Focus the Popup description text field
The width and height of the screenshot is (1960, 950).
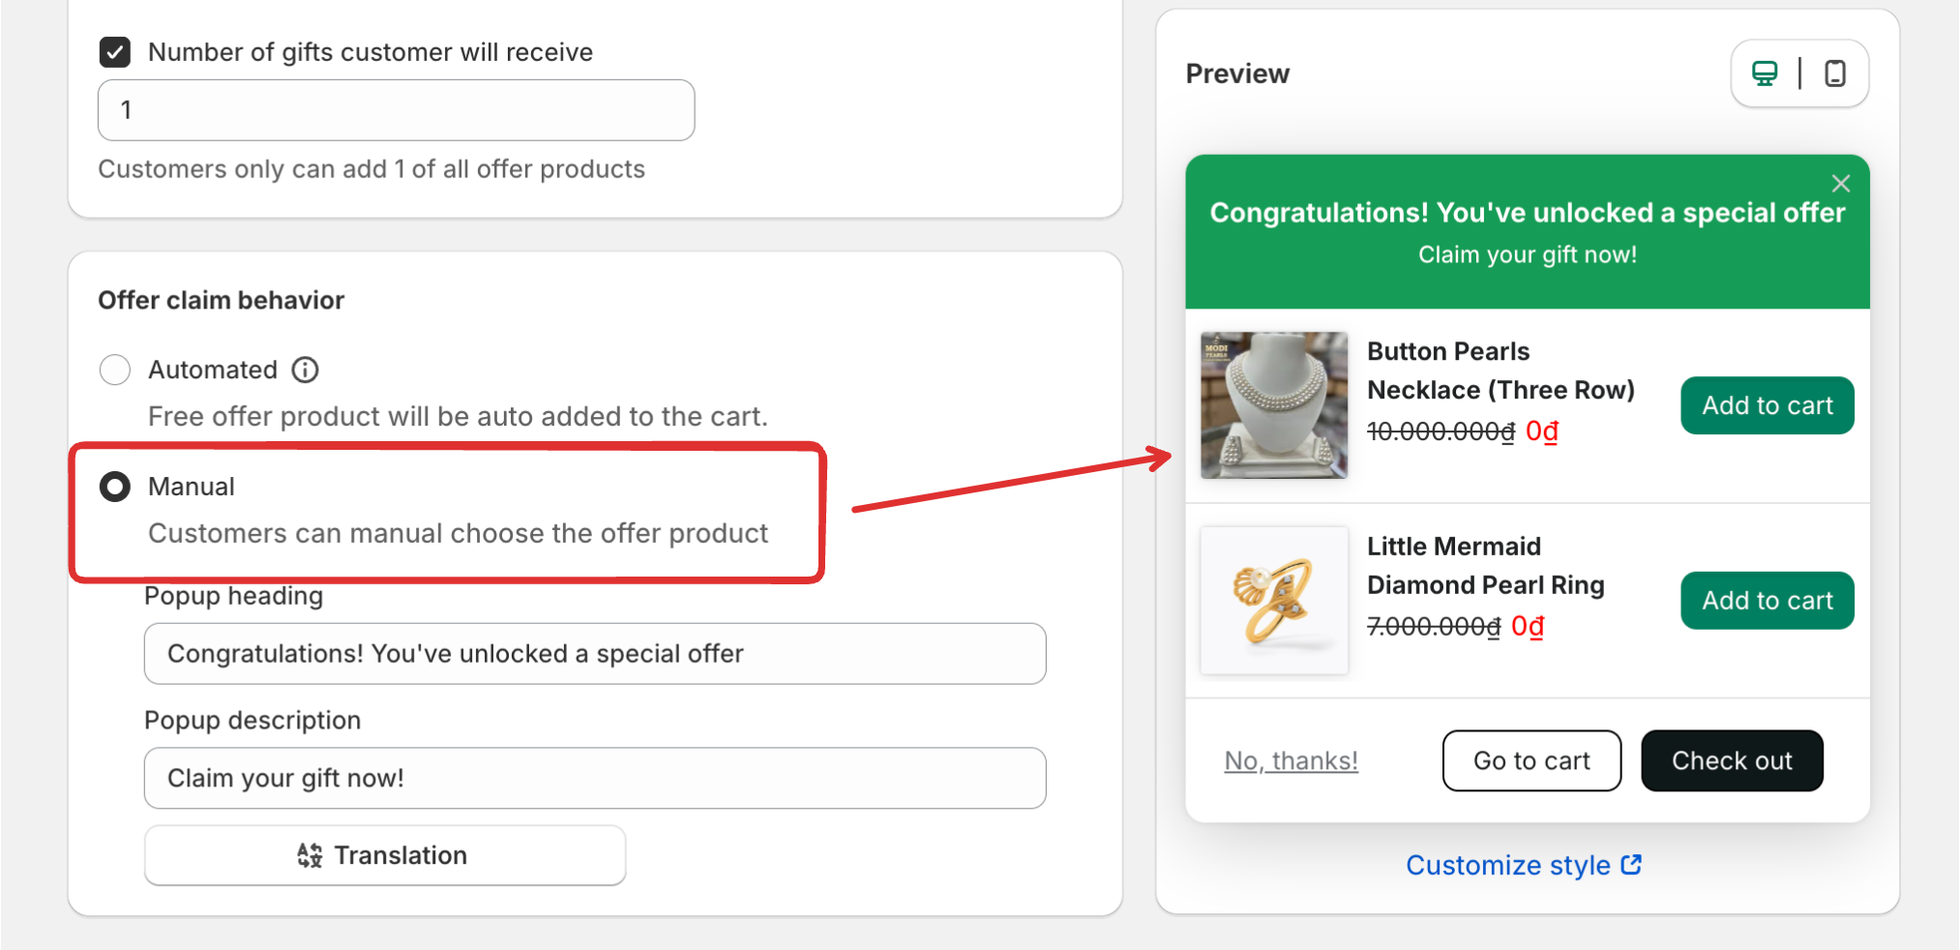coord(594,778)
